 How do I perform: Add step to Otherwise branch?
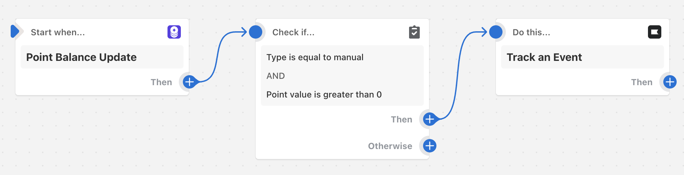[x=429, y=146]
